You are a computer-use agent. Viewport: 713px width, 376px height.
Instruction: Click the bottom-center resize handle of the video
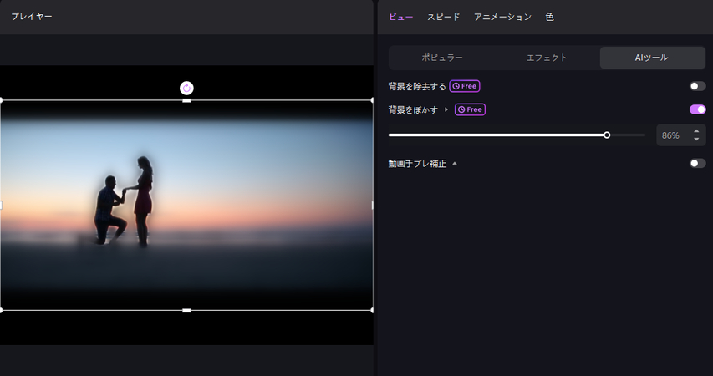pos(186,311)
